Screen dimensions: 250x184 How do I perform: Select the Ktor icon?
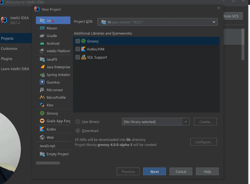point(42,105)
